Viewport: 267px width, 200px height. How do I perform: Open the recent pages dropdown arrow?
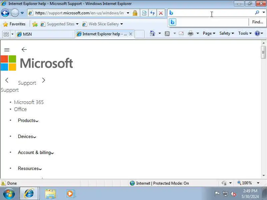[22, 13]
